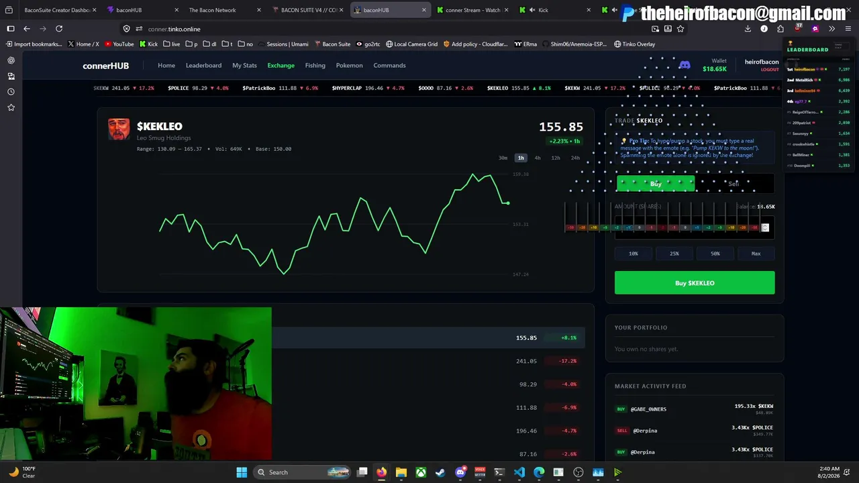The height and width of the screenshot is (483, 859).
Task: Click @GABE_0WNERS in market activity feed
Action: [648, 409]
